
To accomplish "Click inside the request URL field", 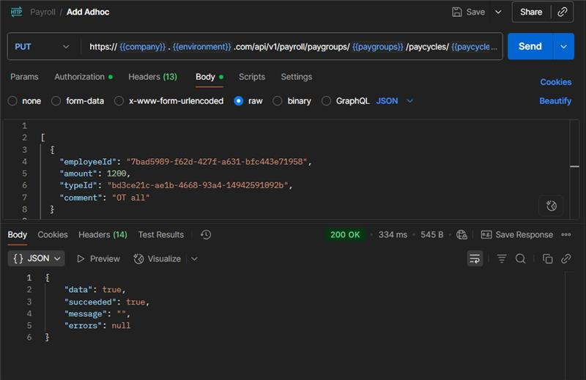I will pos(293,46).
